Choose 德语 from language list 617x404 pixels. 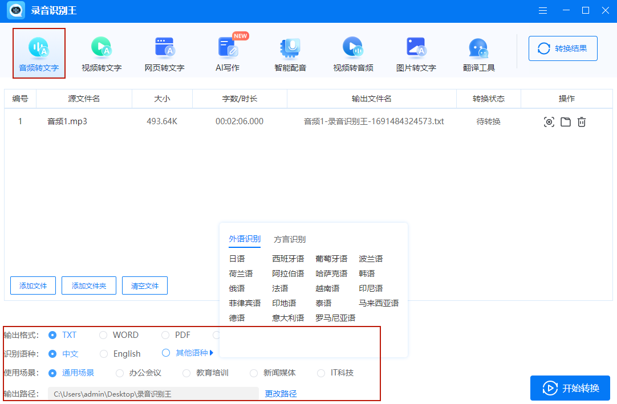point(237,318)
